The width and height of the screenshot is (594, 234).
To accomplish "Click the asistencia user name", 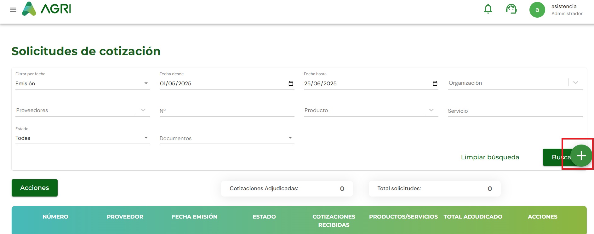I will [564, 6].
